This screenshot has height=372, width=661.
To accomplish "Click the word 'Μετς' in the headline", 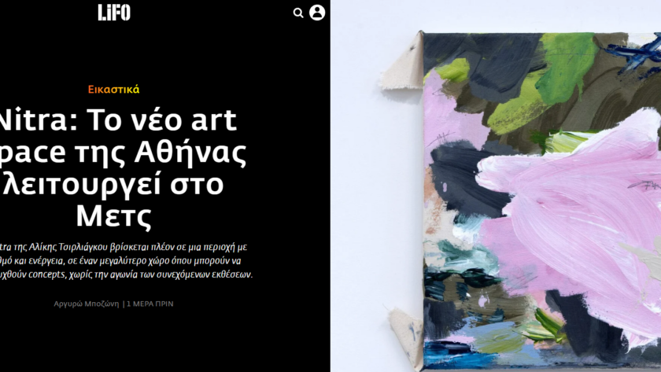I will 113,216.
